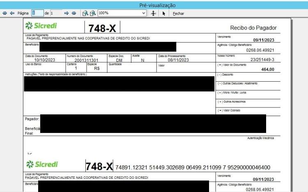The image size is (308, 192).
Task: Click the bank code 748-X in top receipt
Action: click(102, 28)
